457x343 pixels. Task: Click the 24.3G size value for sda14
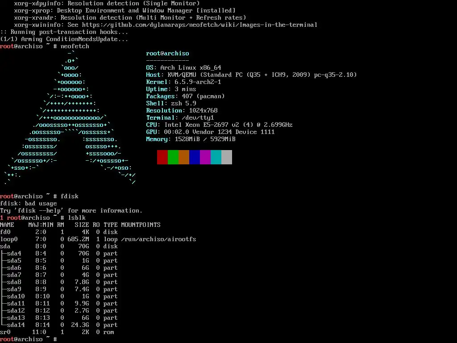pos(80,325)
